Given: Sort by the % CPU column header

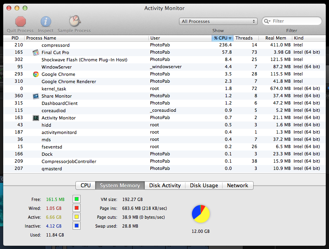Looking at the screenshot, I should pos(223,38).
